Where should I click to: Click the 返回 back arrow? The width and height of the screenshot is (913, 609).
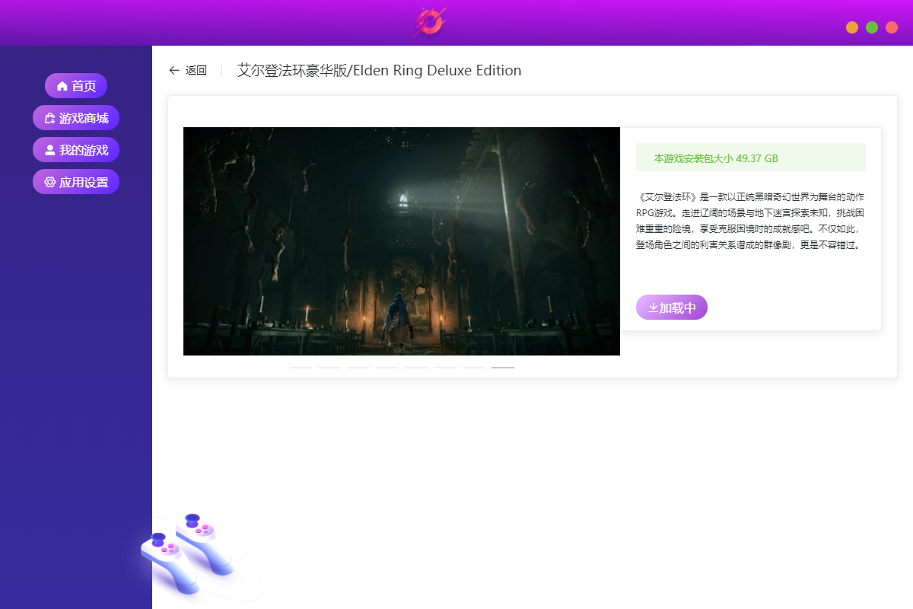[x=174, y=70]
